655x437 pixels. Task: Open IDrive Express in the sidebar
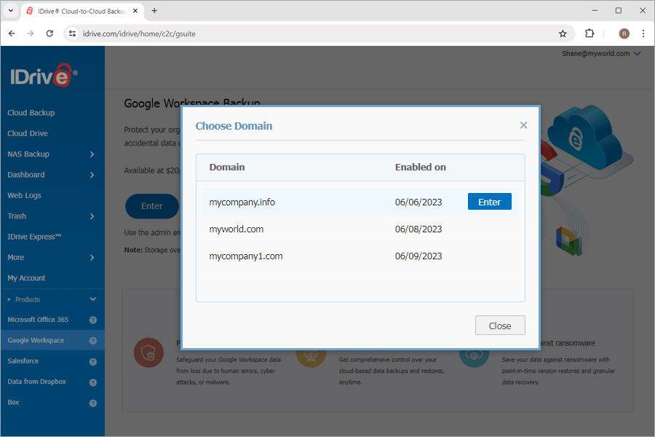(x=34, y=237)
